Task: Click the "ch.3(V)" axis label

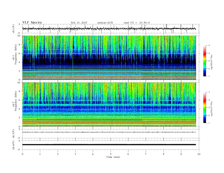Action: (x=14, y=134)
